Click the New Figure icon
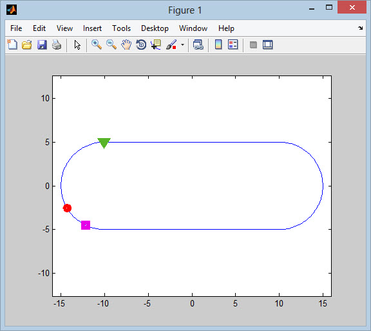The image size is (371, 331). coord(12,45)
